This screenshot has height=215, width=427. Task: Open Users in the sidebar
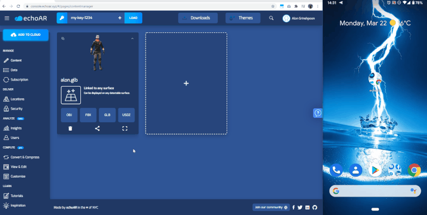(11, 137)
